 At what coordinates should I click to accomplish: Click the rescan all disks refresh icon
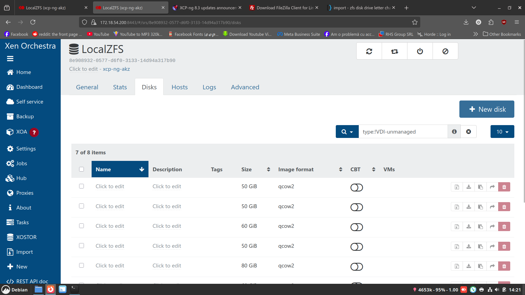369,51
